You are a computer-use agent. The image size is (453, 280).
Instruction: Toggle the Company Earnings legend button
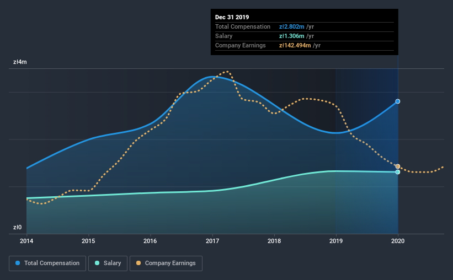click(166, 263)
